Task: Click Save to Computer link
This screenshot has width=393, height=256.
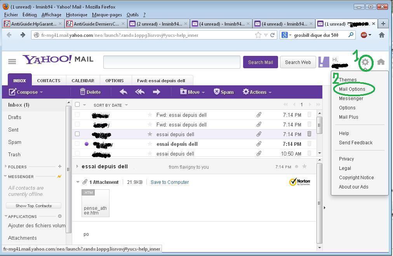Action: coord(170,182)
